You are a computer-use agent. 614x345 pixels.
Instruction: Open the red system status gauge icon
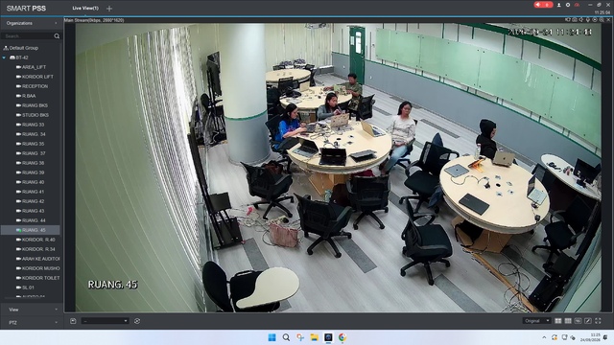(577, 5)
